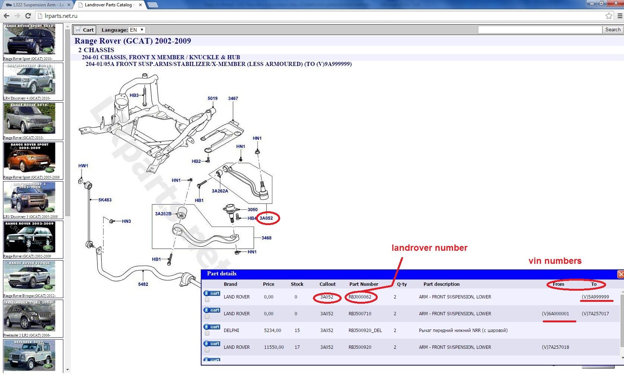This screenshot has height=376, width=624.
Task: Open Range Rover 2002-2009 catalog thumbnail
Action: tap(33, 240)
